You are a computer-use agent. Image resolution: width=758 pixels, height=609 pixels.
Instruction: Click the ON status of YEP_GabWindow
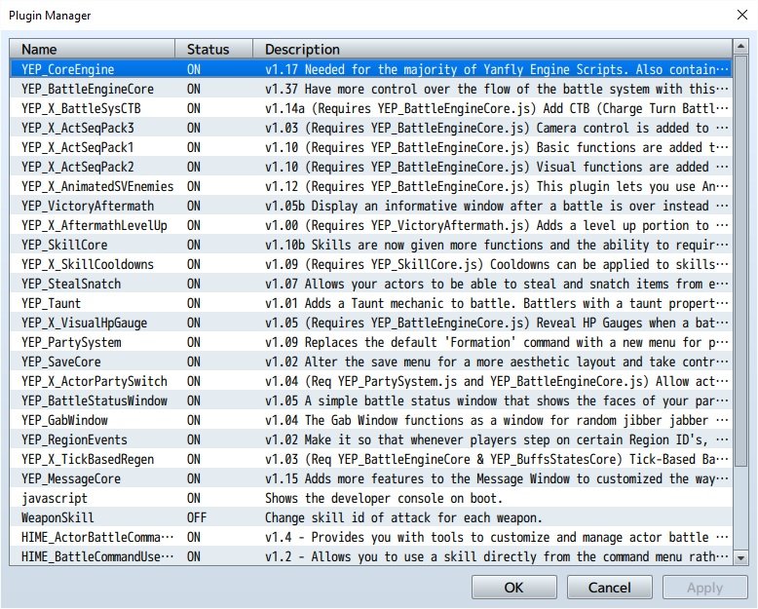point(193,420)
